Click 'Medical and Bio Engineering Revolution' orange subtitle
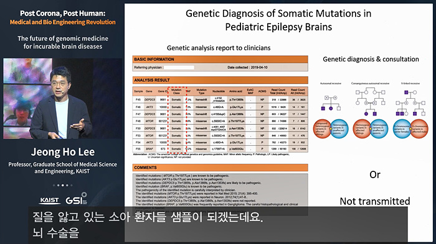 (62, 22)
